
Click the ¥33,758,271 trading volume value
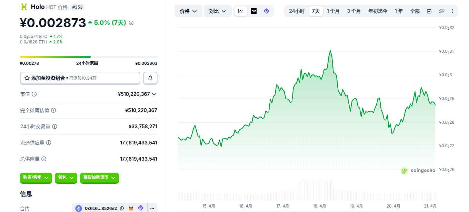(x=143, y=127)
